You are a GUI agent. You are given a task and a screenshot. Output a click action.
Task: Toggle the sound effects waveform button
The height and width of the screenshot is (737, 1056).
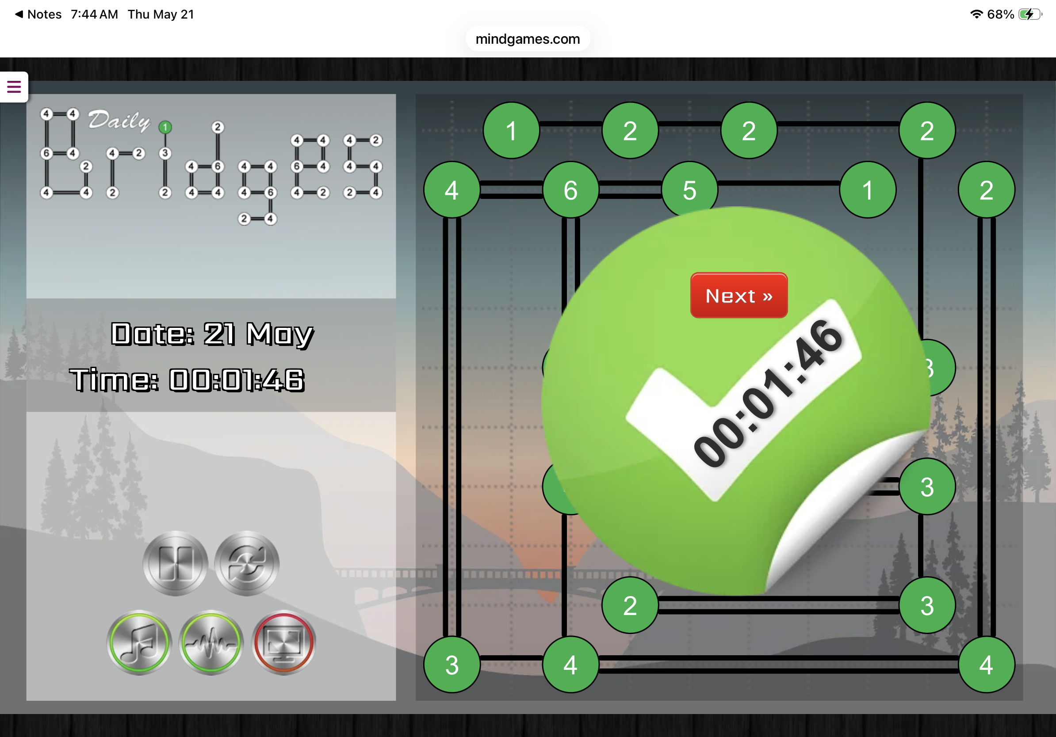coord(211,642)
